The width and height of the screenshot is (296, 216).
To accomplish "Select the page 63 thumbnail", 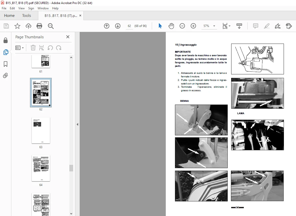I will tap(41, 130).
